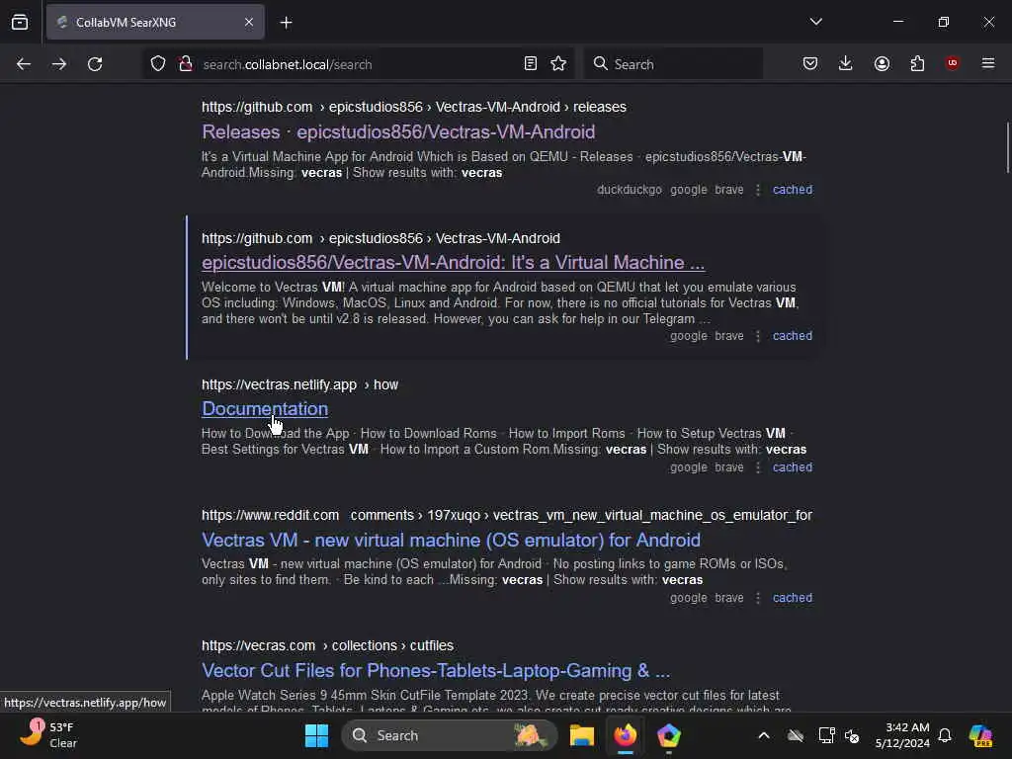Open weather widget showing 53°F Clear
Screen dimensions: 1012x759
point(51,735)
